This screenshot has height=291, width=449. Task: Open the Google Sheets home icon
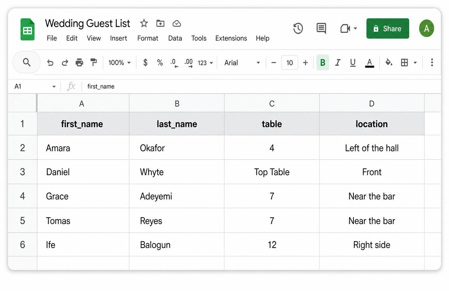27,29
